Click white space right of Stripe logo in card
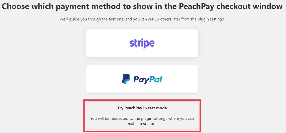286x133 pixels. tap(176, 43)
